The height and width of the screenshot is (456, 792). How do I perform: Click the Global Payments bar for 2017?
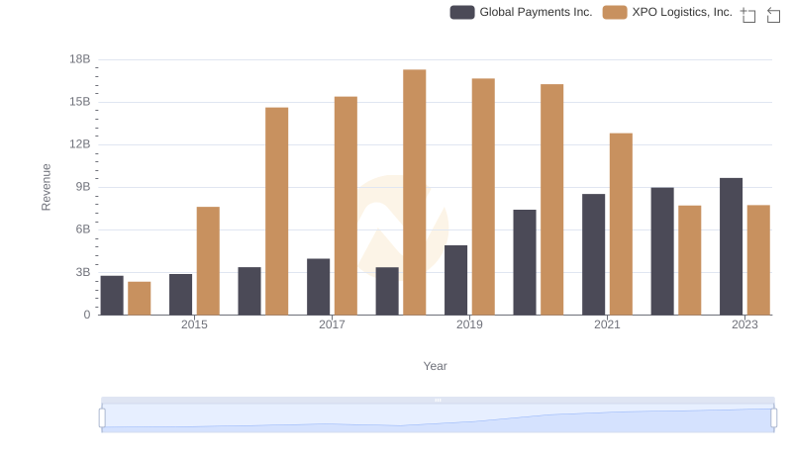318,287
